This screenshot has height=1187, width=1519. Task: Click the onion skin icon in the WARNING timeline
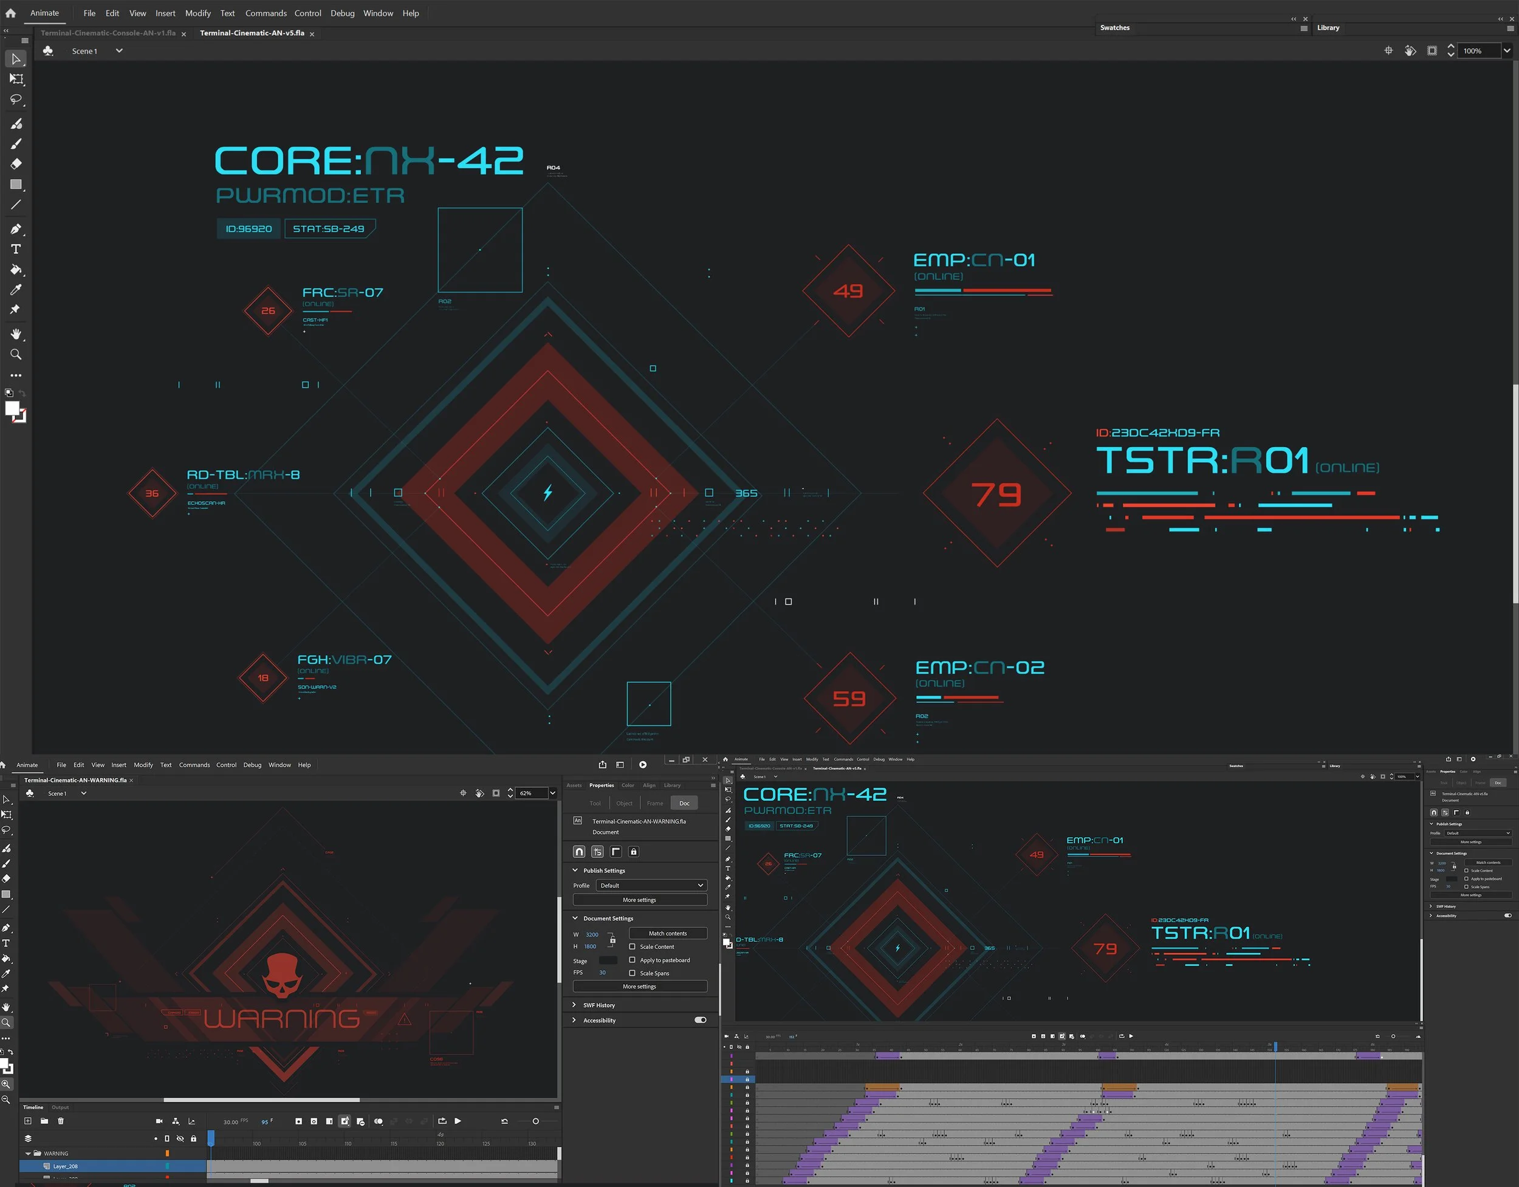coord(379,1121)
